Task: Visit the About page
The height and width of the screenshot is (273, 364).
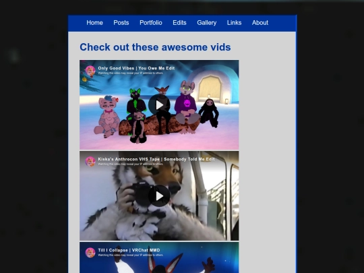Action: pyautogui.click(x=260, y=23)
